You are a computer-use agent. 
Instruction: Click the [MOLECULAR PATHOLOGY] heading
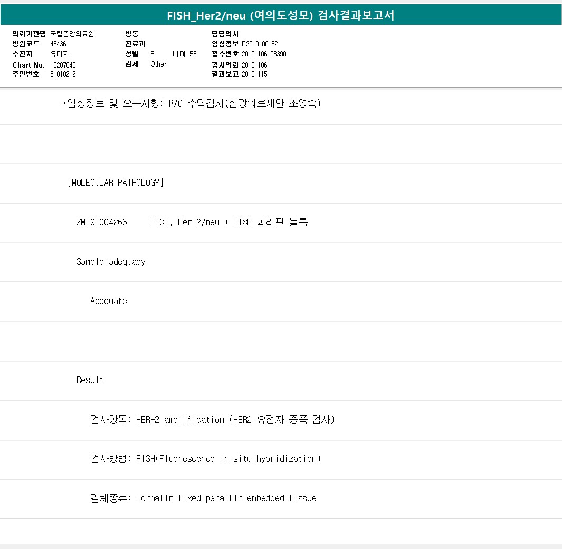(116, 183)
